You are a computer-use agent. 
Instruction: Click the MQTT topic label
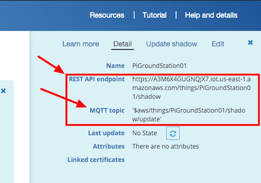click(107, 111)
